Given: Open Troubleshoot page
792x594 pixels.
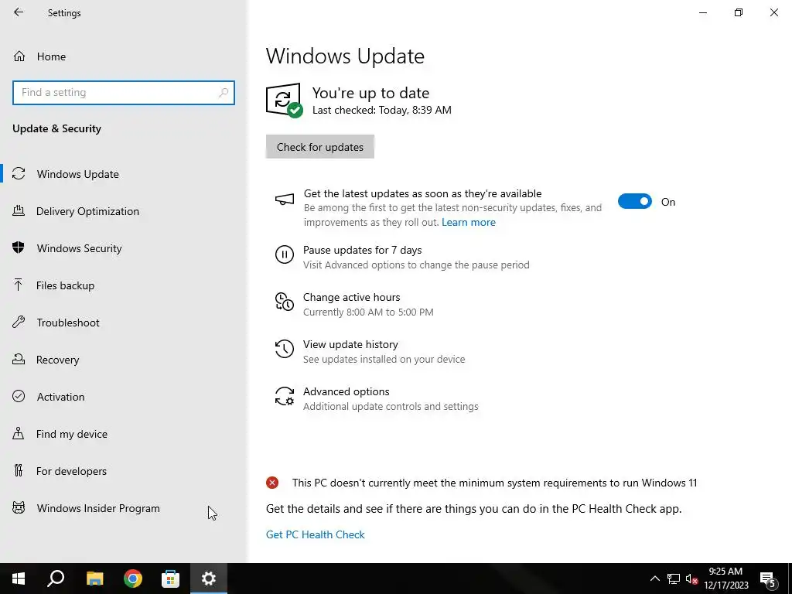Looking at the screenshot, I should coord(68,323).
